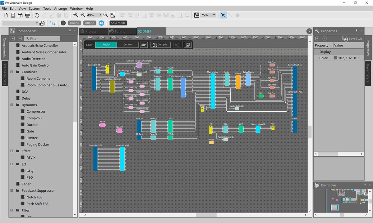This screenshot has width=373, height=223.
Task: Open a new file with the New document icon
Action: [5, 15]
